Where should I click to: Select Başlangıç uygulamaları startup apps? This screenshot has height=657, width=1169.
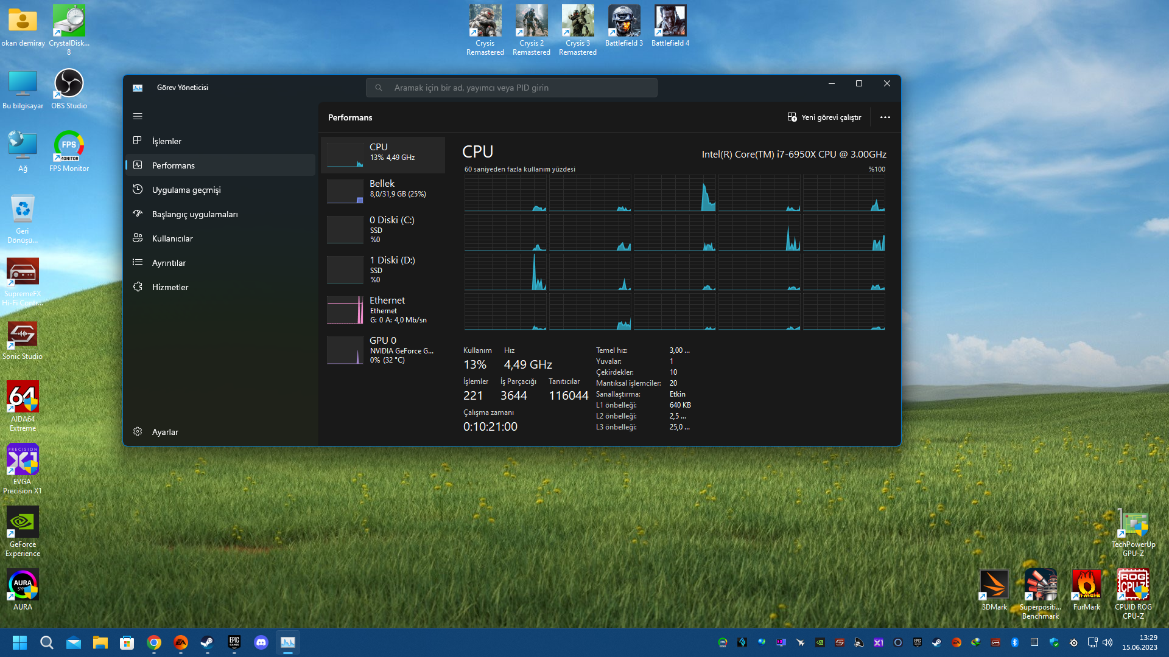tap(194, 214)
